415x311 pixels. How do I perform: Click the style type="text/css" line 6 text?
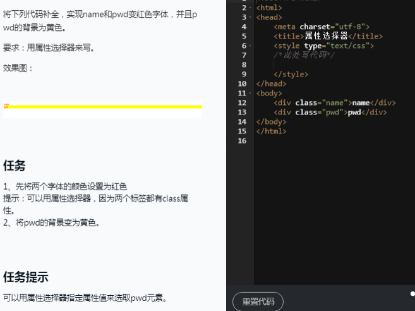coord(323,46)
